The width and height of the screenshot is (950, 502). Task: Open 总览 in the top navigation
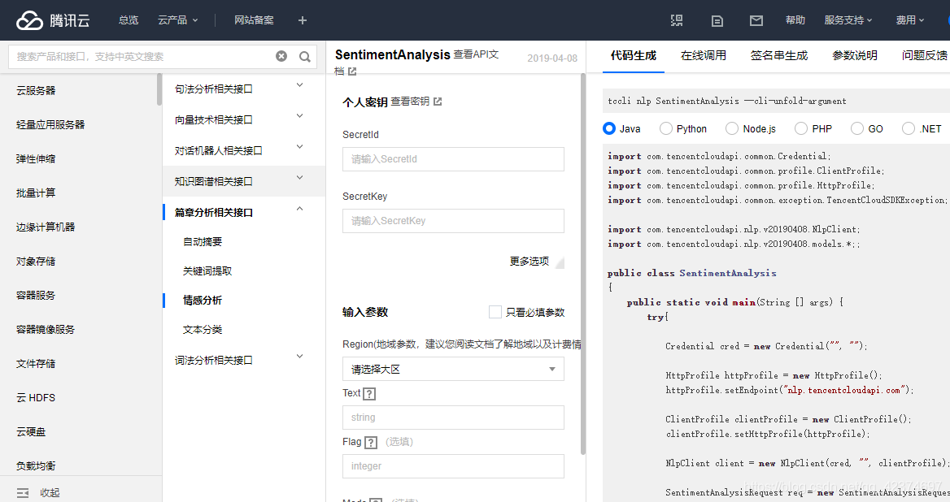click(x=129, y=20)
